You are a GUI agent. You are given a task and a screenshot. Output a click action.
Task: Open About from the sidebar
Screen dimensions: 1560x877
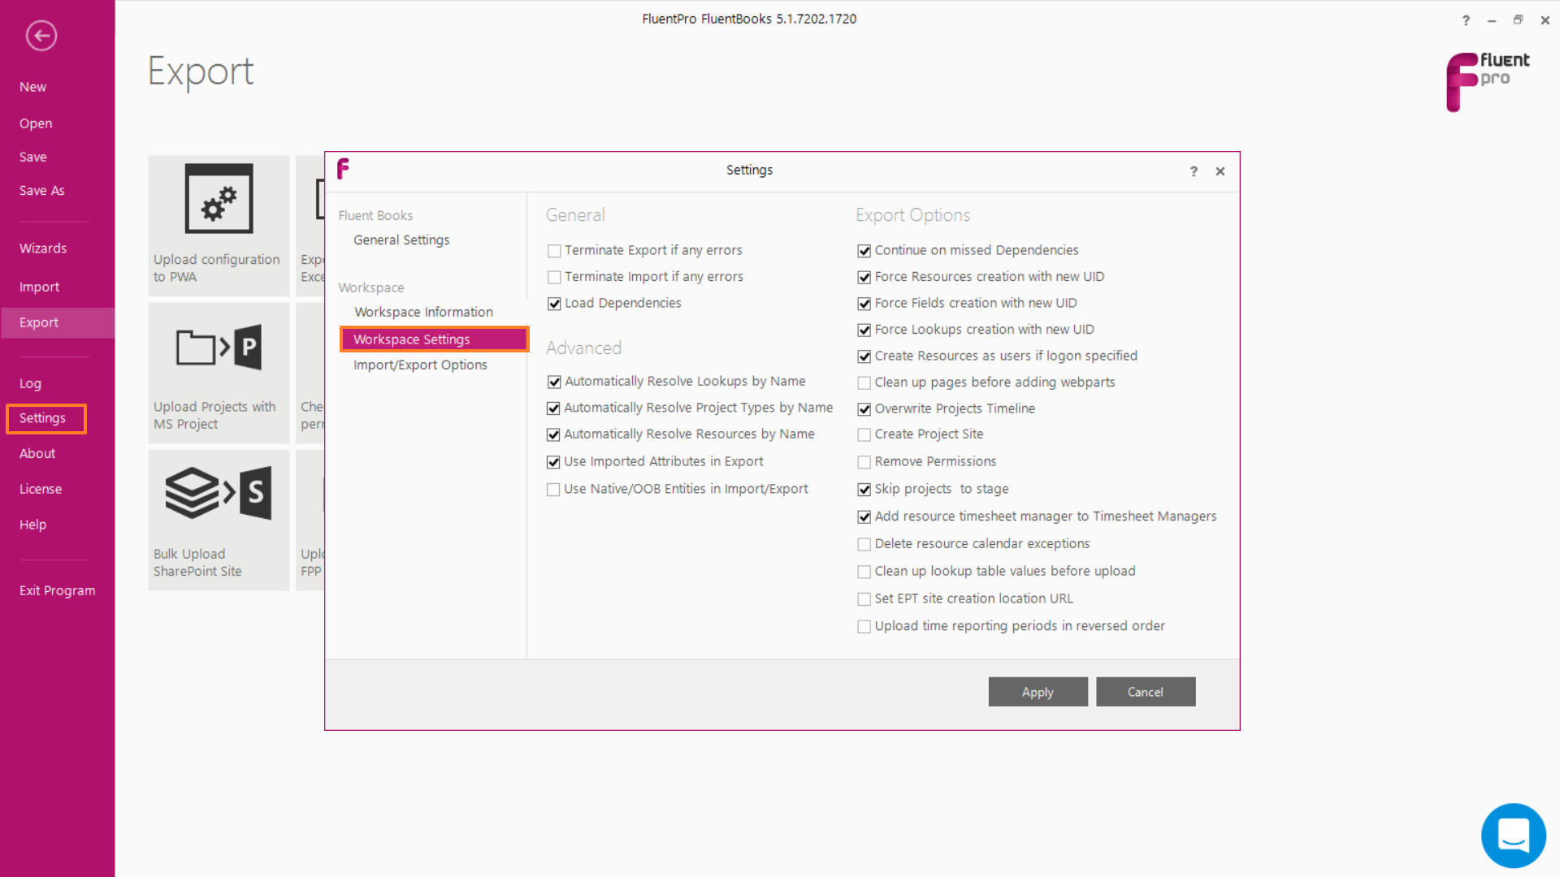pyautogui.click(x=37, y=453)
